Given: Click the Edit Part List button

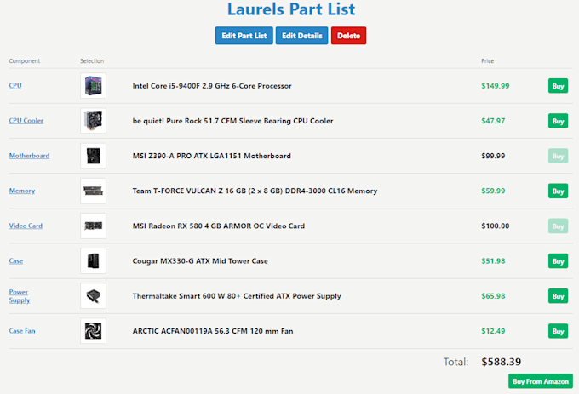Looking at the screenshot, I should [244, 36].
